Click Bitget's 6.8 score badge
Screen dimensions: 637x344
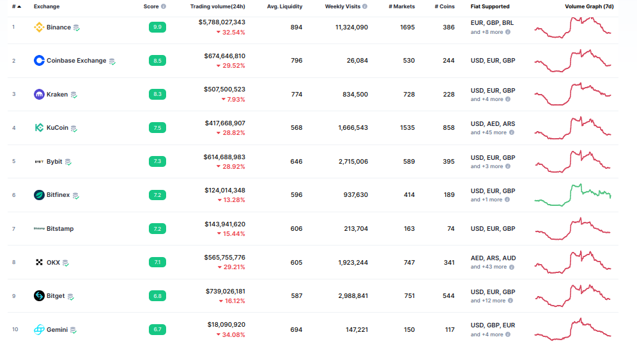tap(157, 296)
